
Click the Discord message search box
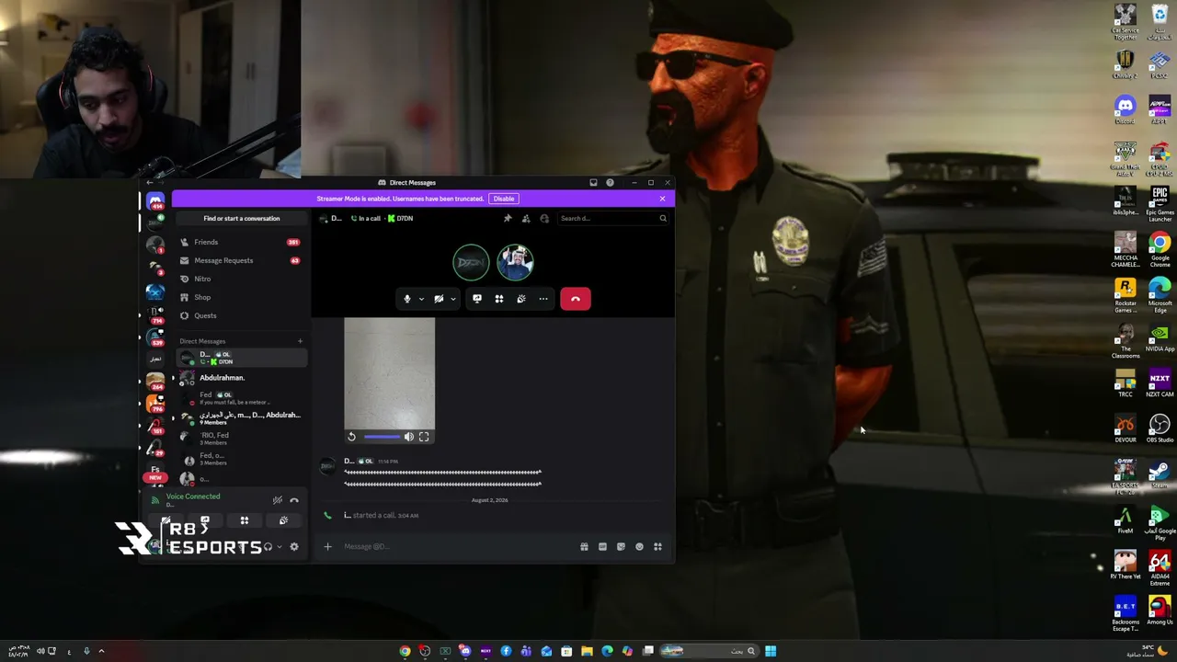click(613, 219)
